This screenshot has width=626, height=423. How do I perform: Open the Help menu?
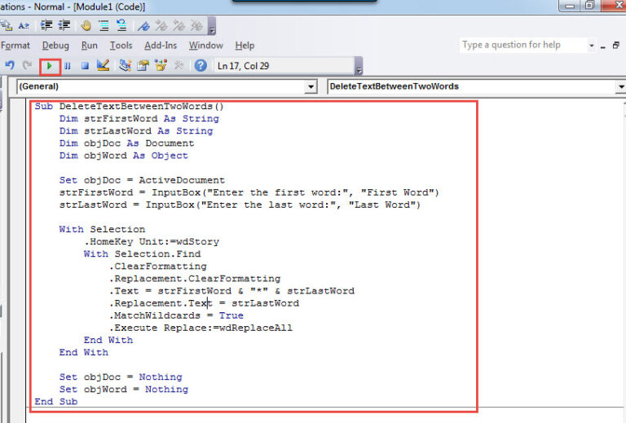(x=245, y=46)
